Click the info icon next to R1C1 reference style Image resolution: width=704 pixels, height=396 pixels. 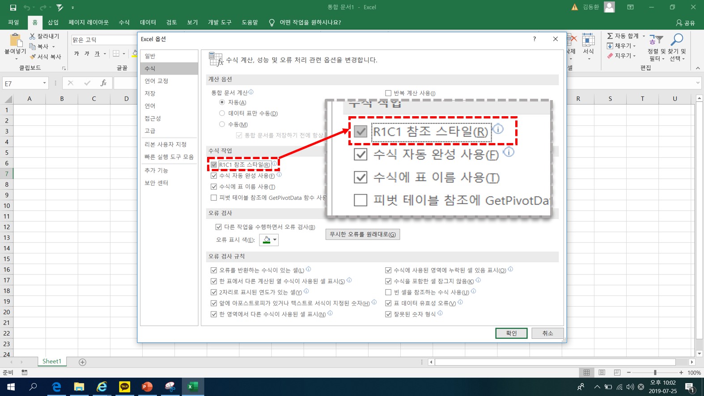(x=274, y=164)
